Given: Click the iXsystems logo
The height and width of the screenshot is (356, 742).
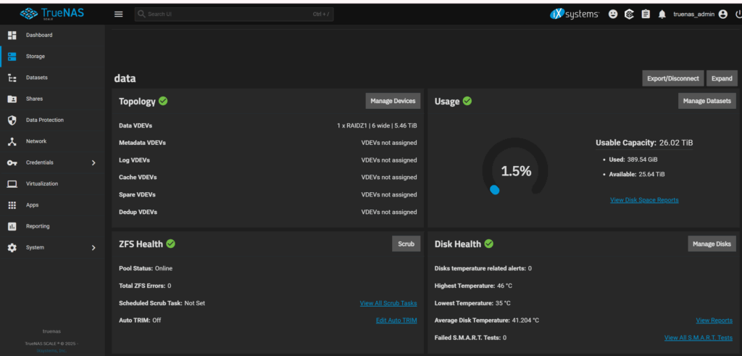Looking at the screenshot, I should click(x=575, y=14).
